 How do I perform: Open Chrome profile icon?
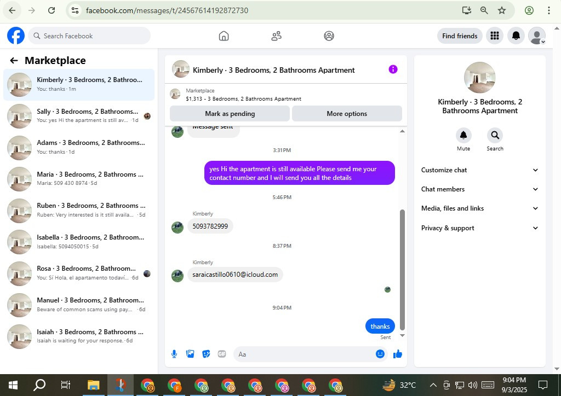pyautogui.click(x=529, y=10)
